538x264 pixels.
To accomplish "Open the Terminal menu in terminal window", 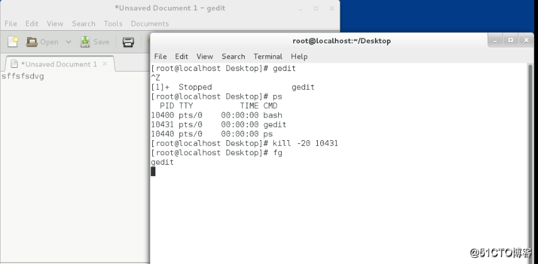I will tap(268, 57).
